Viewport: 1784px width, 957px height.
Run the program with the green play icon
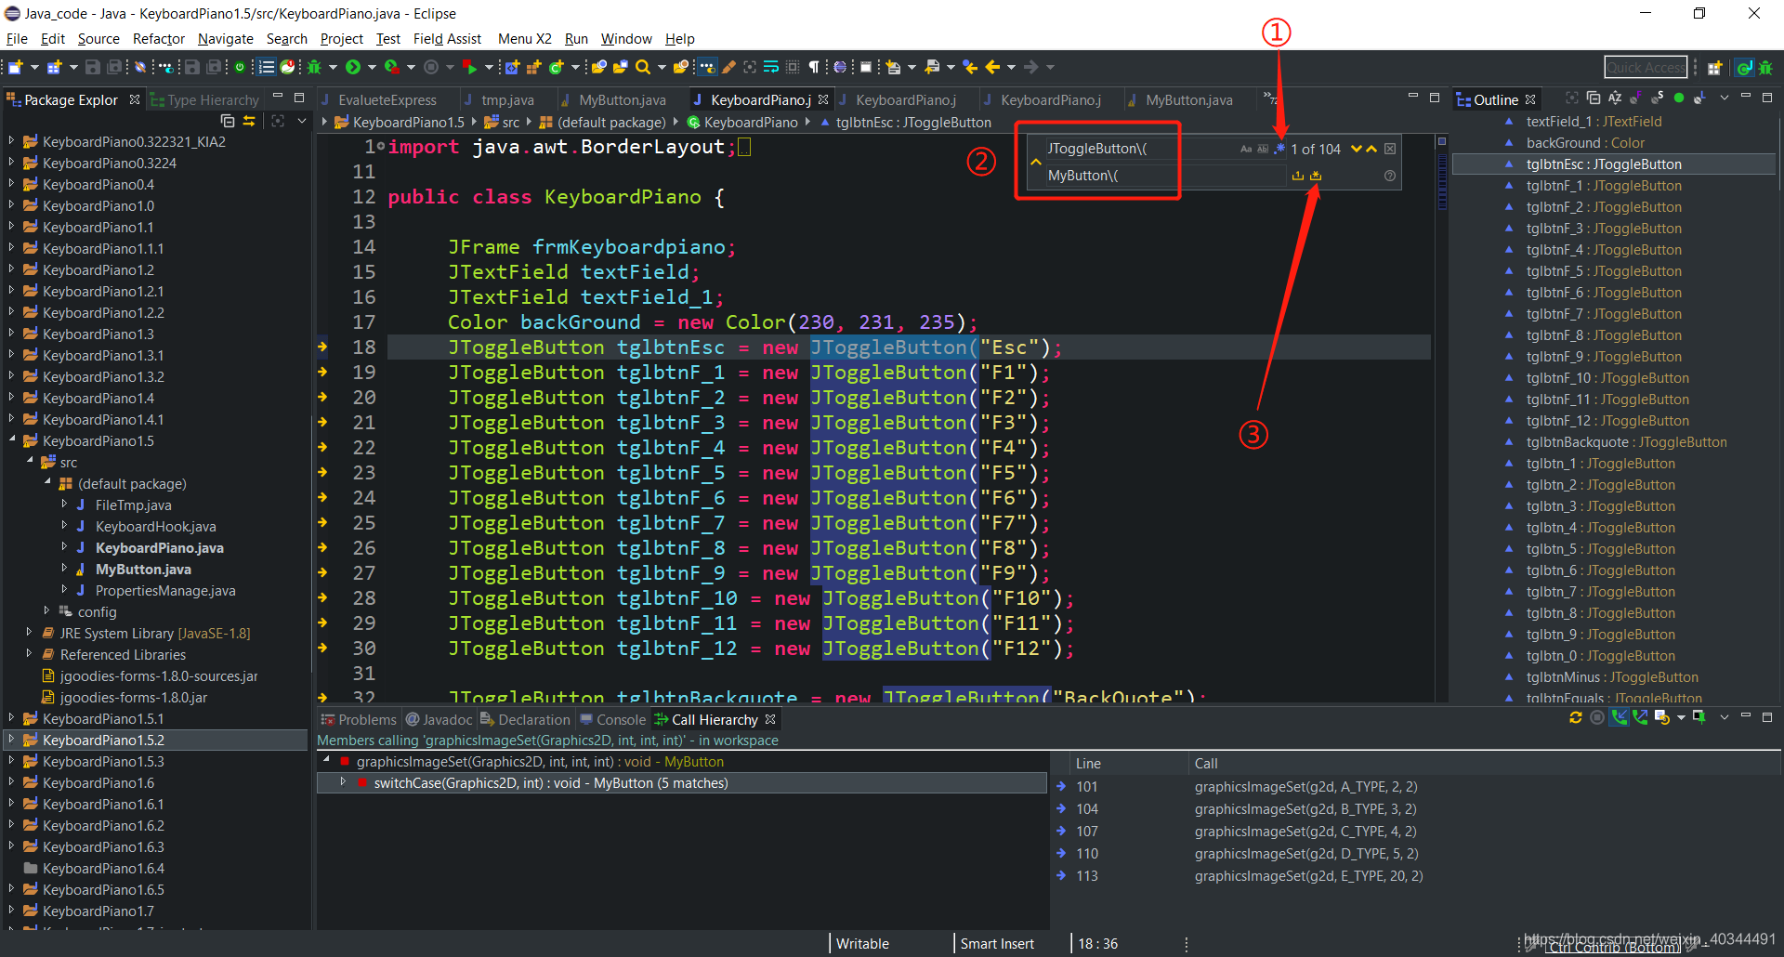(353, 67)
